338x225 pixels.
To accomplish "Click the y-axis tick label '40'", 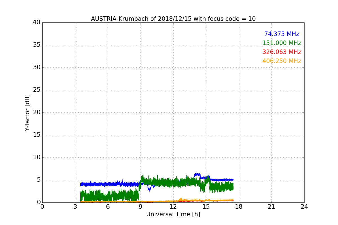I will (x=37, y=22).
